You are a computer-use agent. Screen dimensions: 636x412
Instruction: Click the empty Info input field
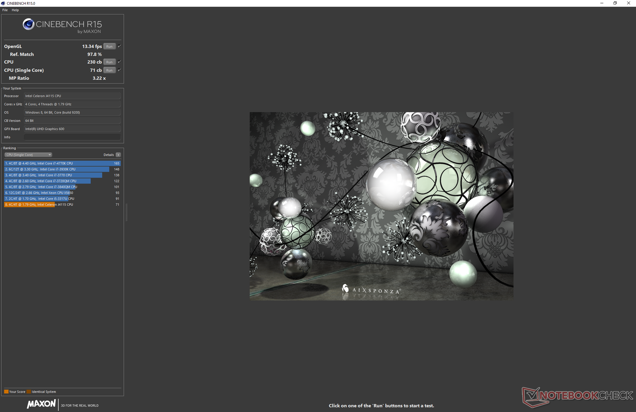point(72,137)
